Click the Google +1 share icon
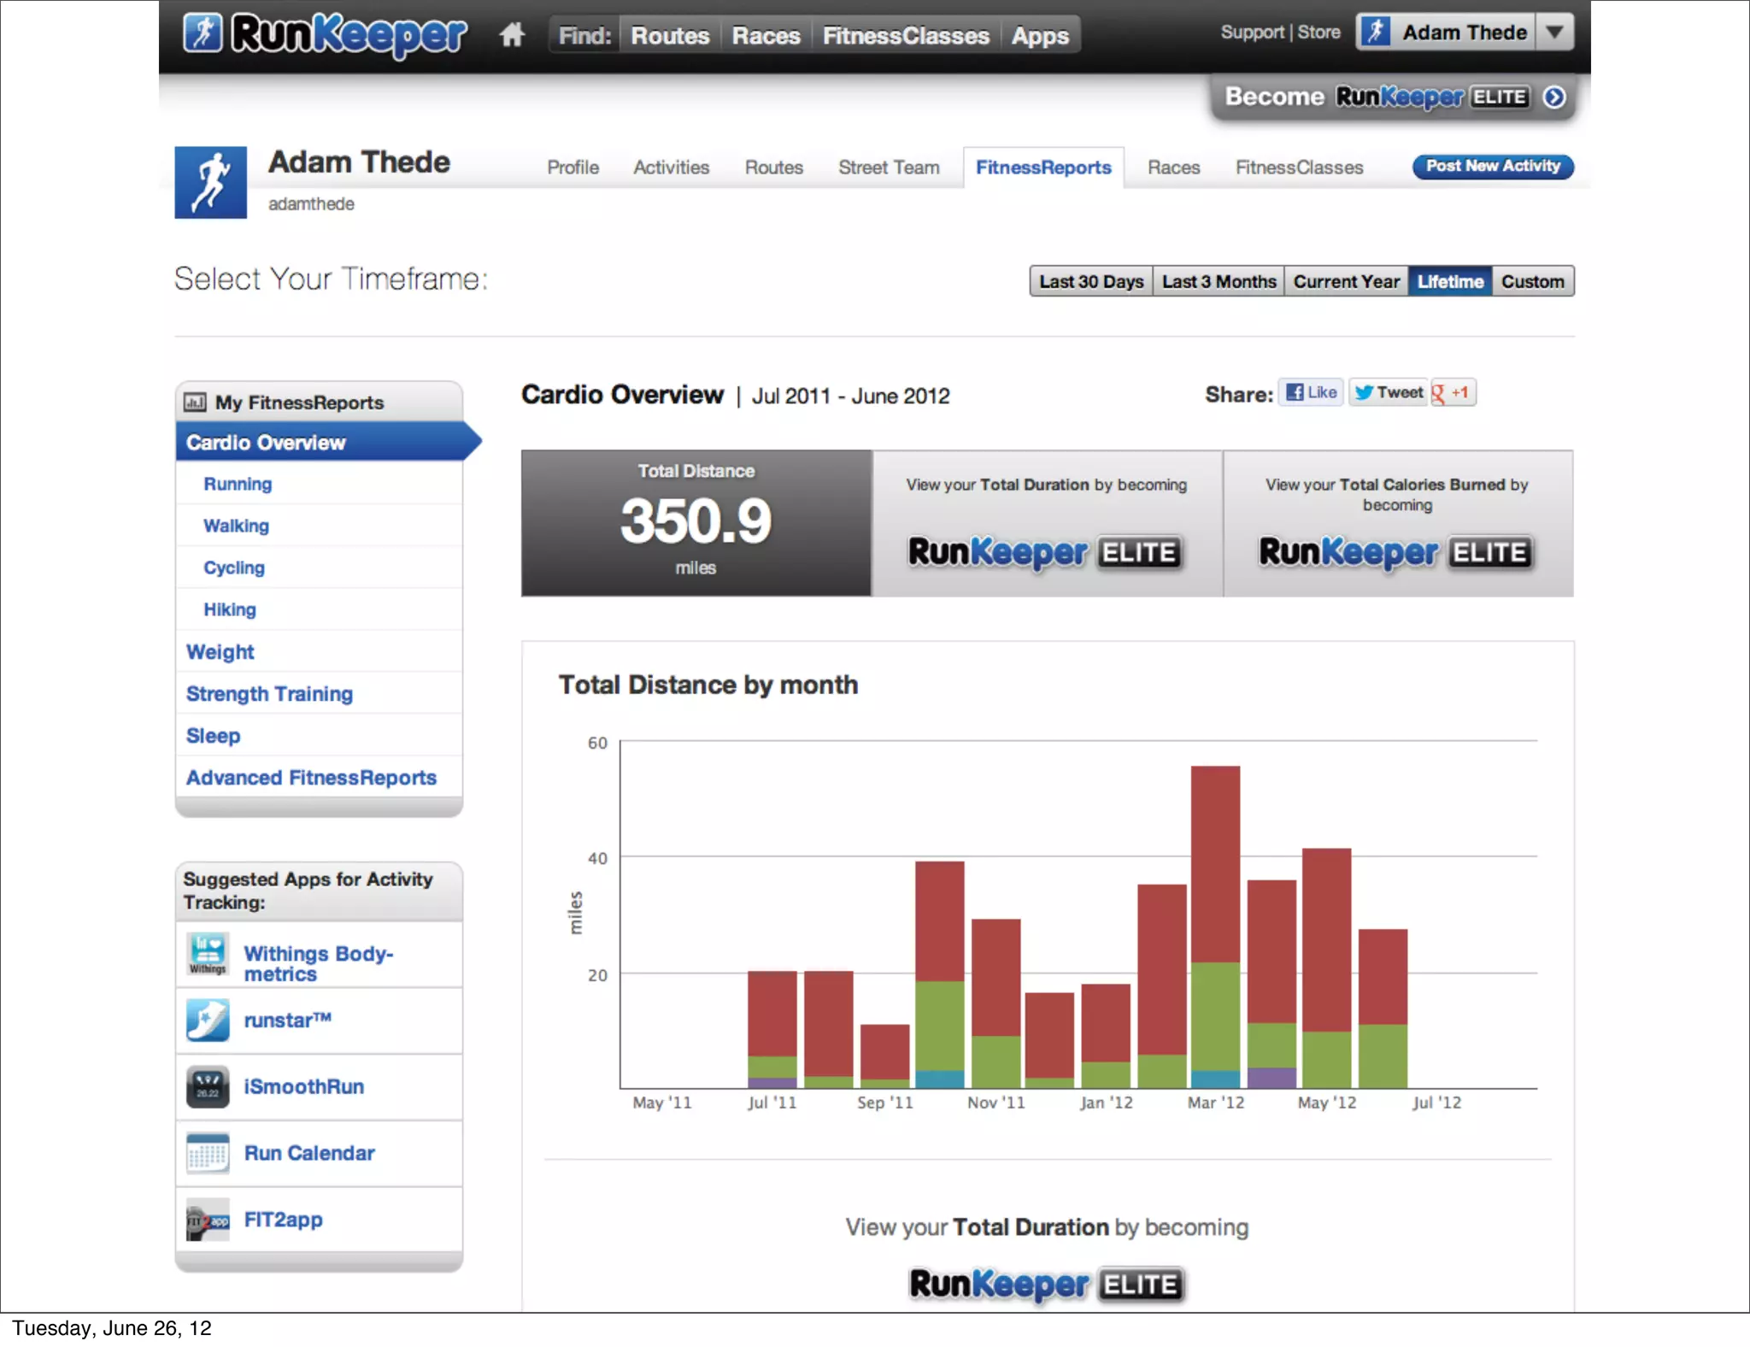This screenshot has height=1347, width=1750. point(1453,393)
